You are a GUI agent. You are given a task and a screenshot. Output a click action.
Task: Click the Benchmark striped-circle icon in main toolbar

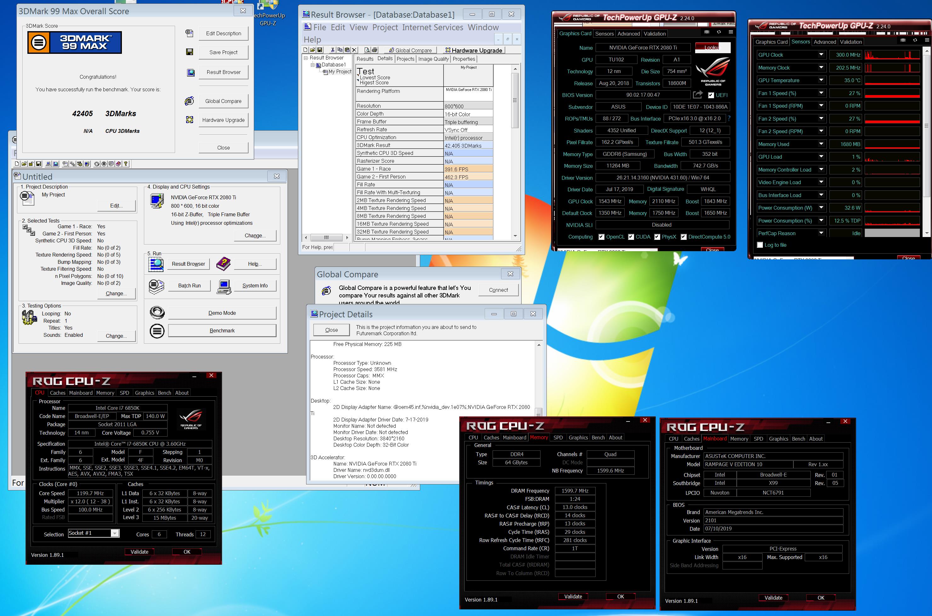pos(104,164)
